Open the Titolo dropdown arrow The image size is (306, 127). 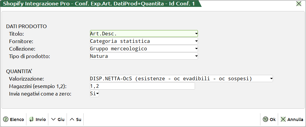point(196,34)
